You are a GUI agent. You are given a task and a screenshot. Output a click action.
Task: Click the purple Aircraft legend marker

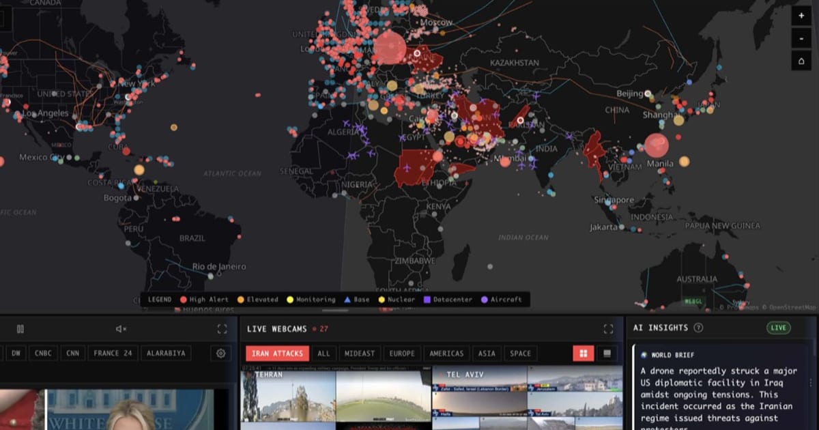click(x=485, y=300)
